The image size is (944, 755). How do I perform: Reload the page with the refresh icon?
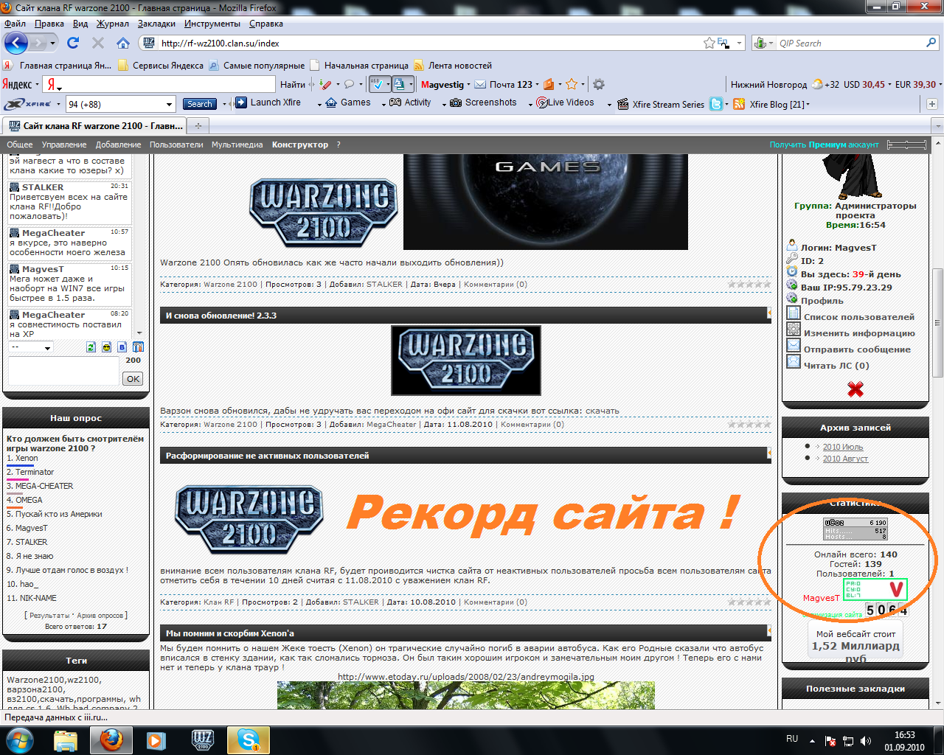pos(73,43)
